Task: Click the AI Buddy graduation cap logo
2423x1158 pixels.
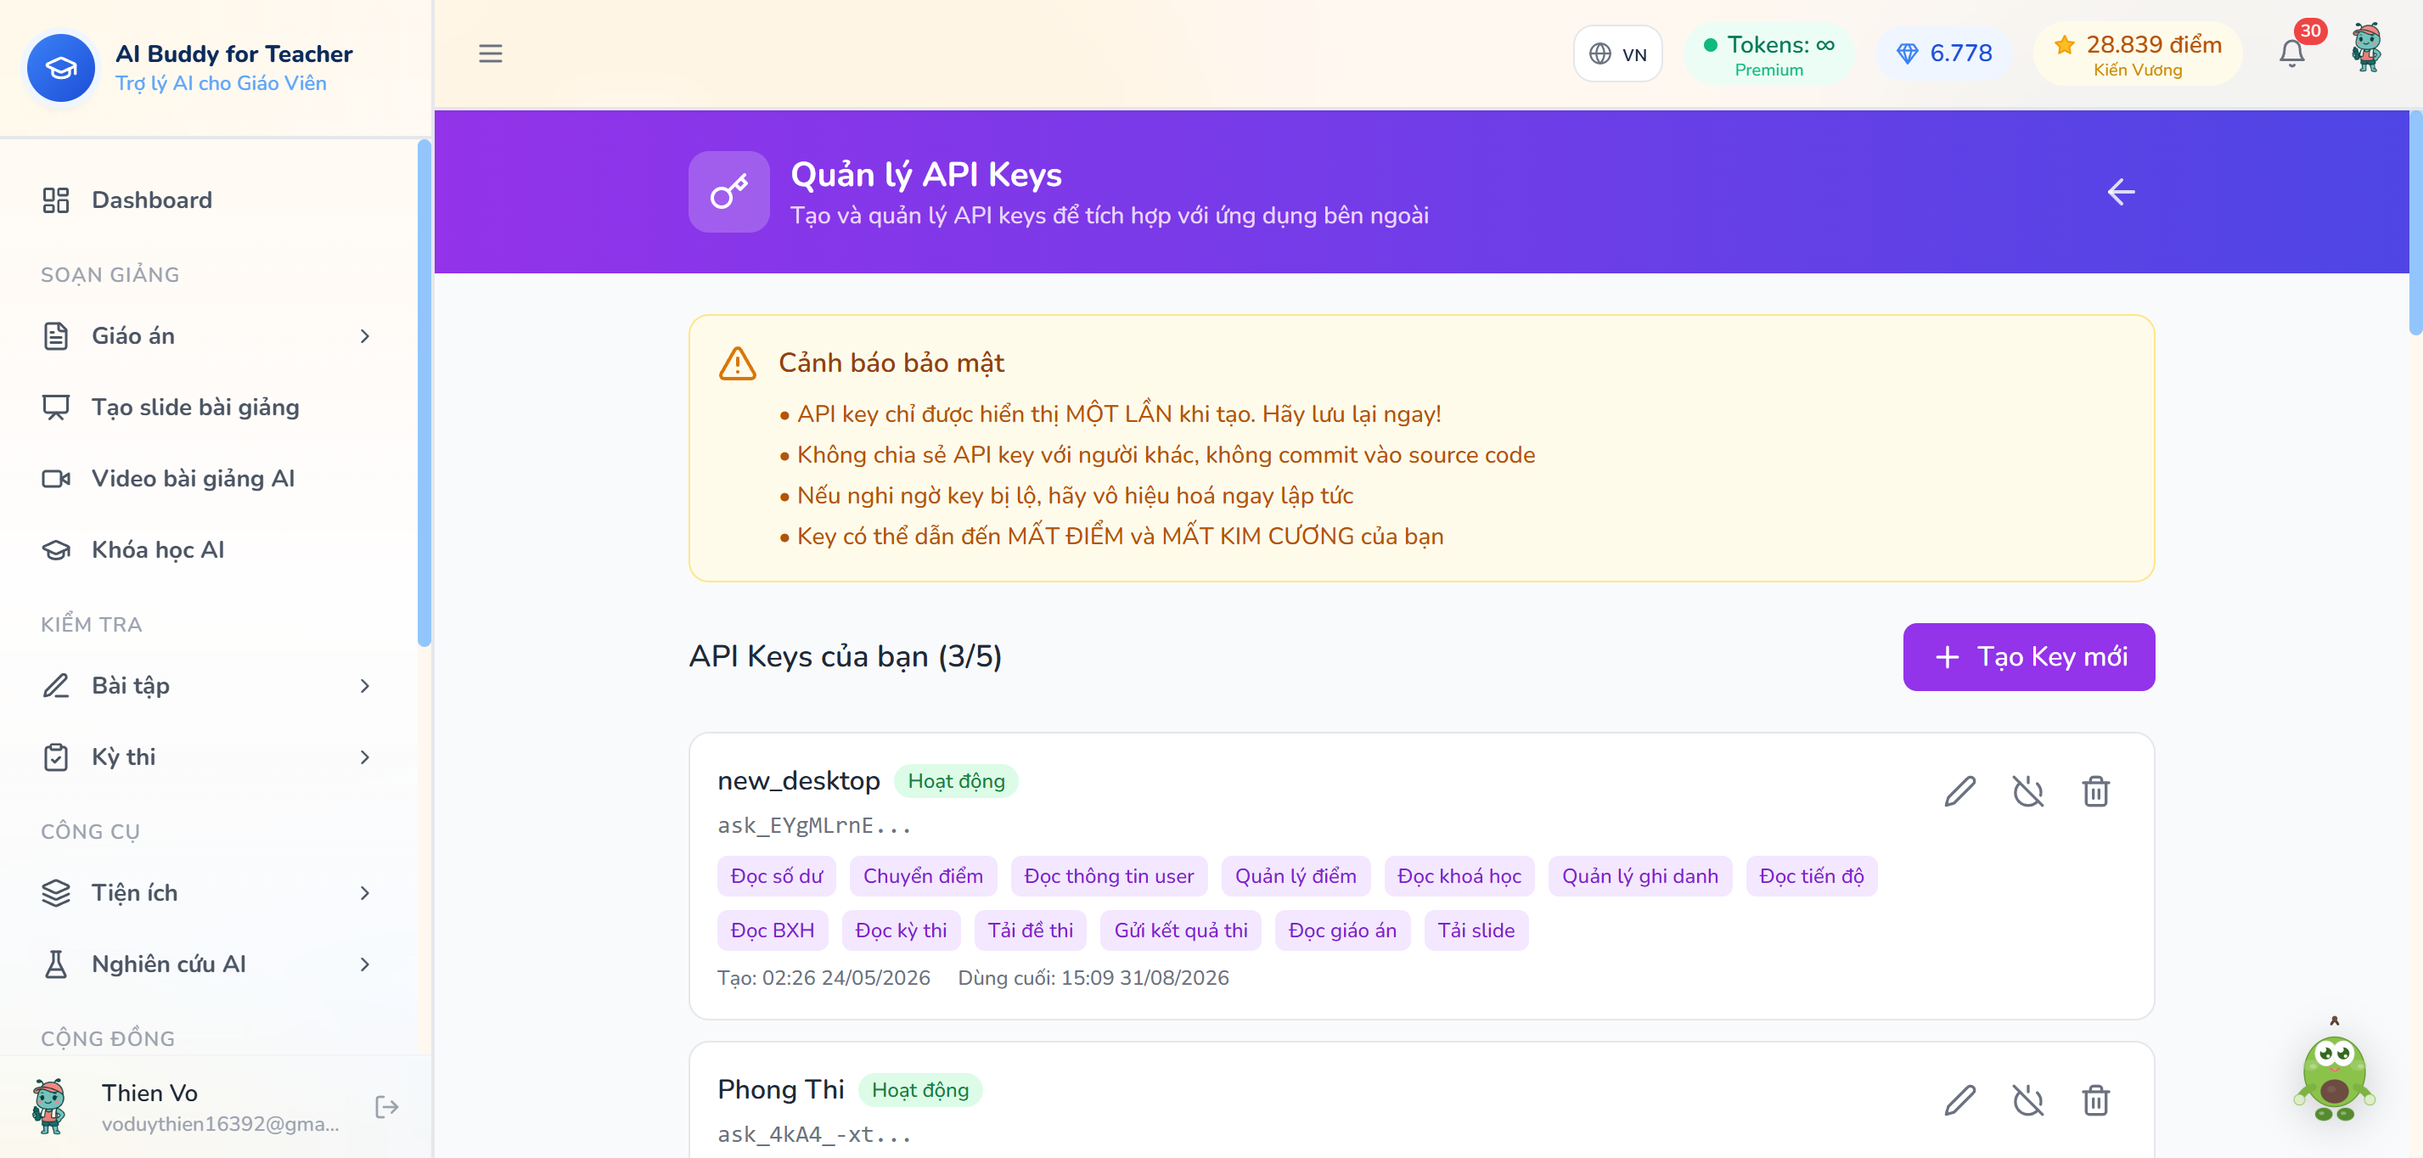Action: point(61,68)
